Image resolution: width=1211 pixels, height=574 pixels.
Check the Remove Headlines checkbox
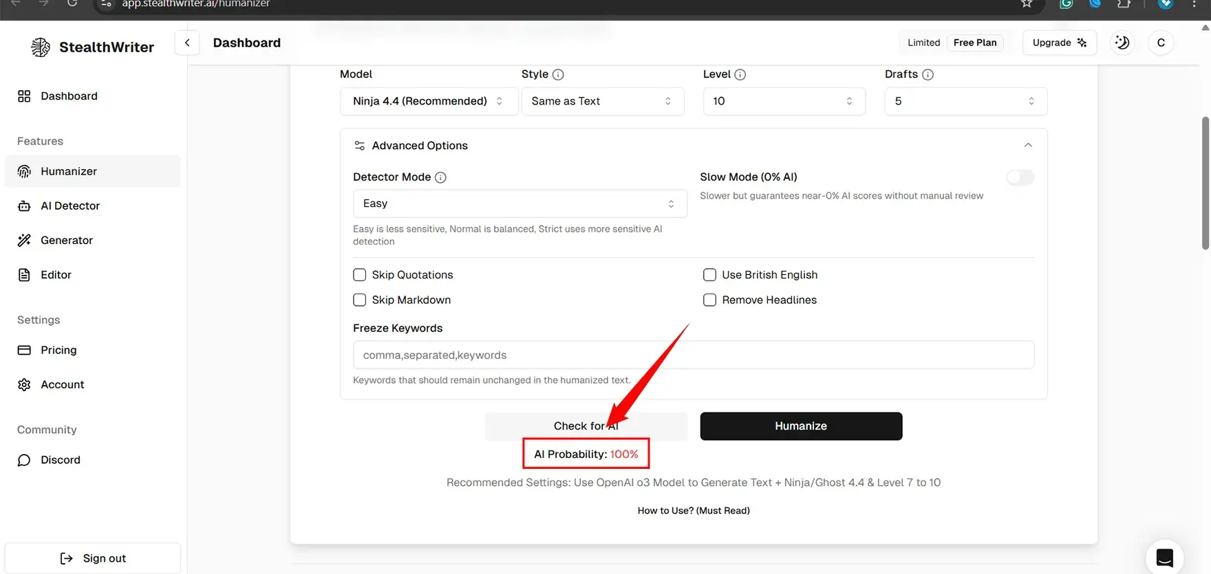pos(709,300)
